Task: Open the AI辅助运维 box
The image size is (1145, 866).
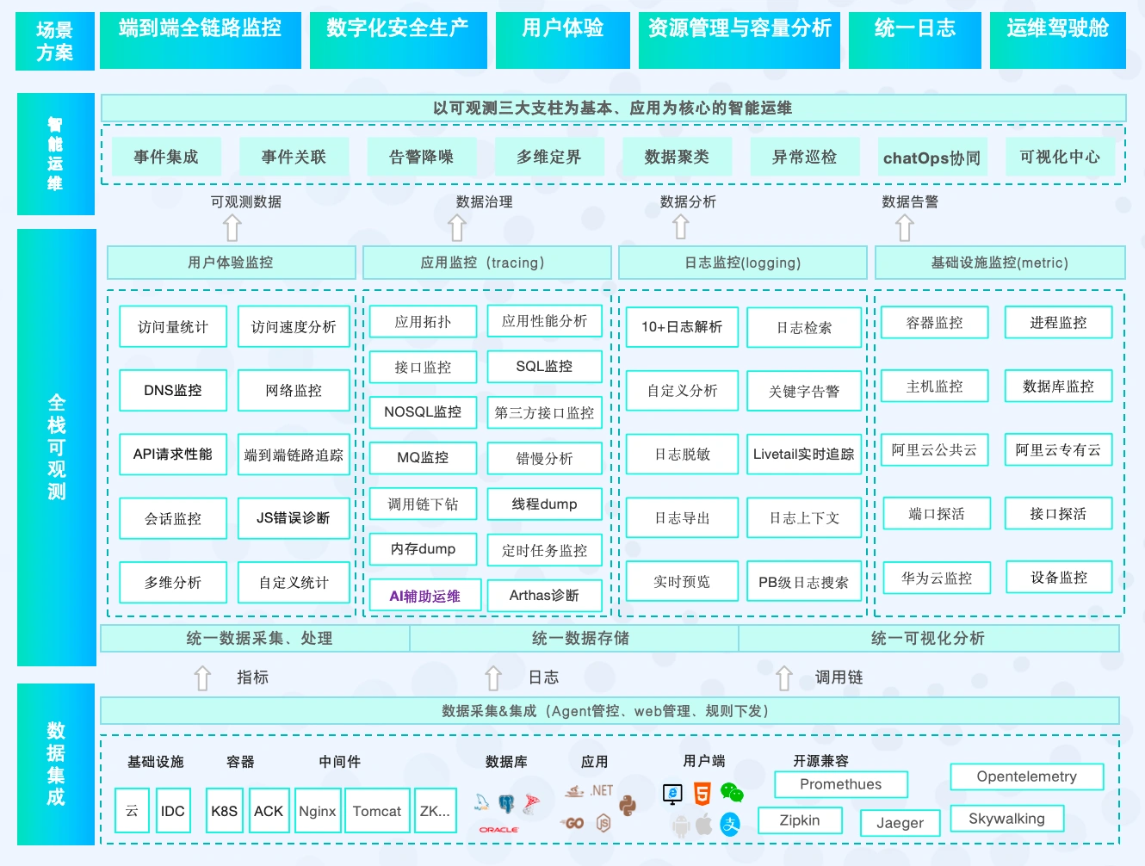Action: (425, 596)
